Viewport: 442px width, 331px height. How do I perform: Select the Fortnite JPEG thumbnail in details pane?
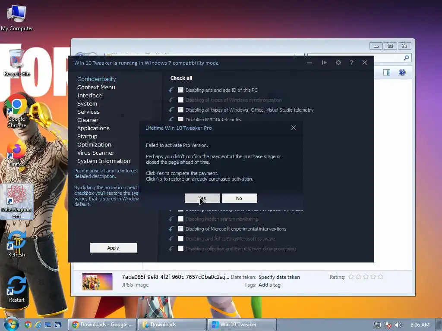[x=97, y=281]
